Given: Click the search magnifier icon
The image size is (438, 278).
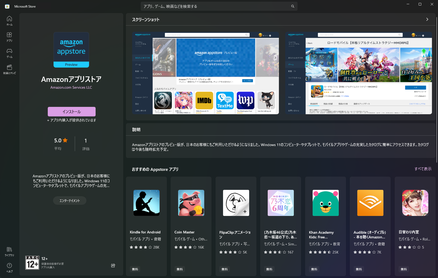Looking at the screenshot, I should tap(292, 6).
